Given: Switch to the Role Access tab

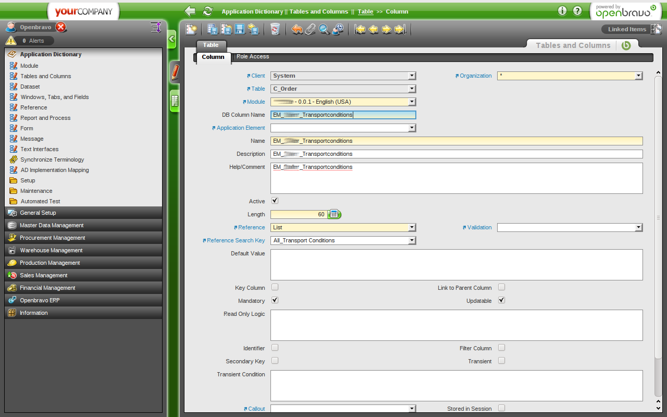Looking at the screenshot, I should (253, 56).
